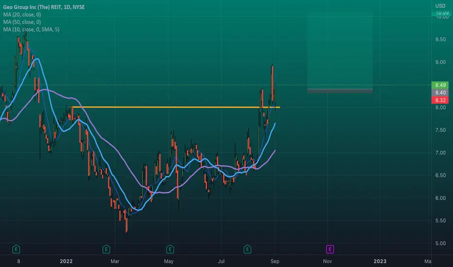
Task: Click the 2023 label on time axis
Action: (380, 261)
